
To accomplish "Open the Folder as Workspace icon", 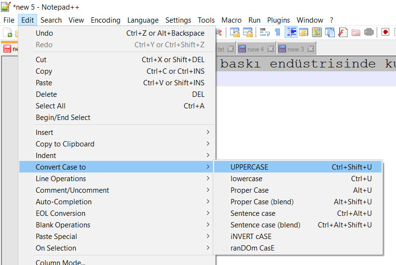I will pos(355,32).
